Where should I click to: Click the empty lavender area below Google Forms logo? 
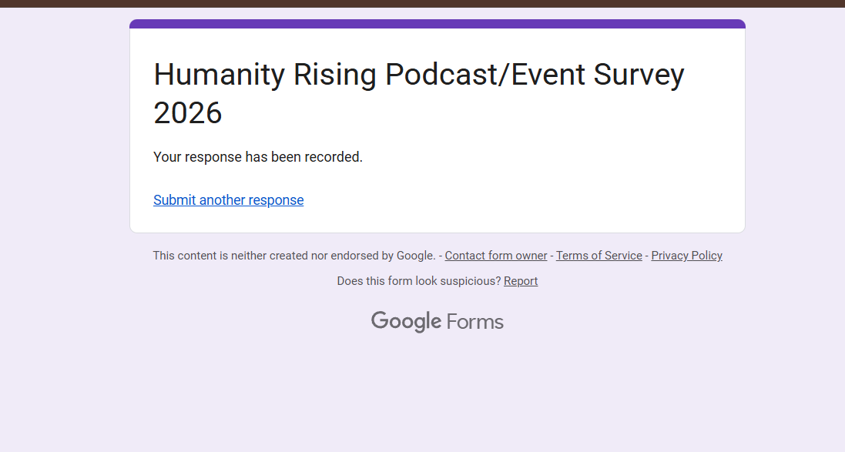point(437,393)
